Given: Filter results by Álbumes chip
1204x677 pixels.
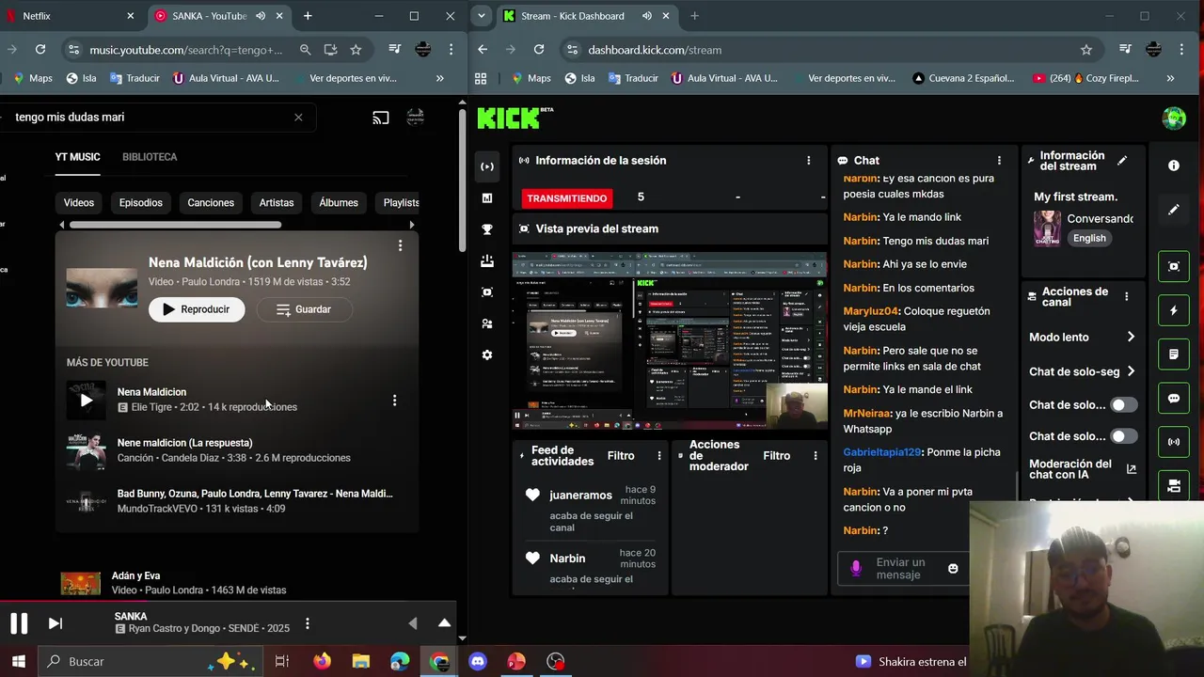Looking at the screenshot, I should (339, 203).
